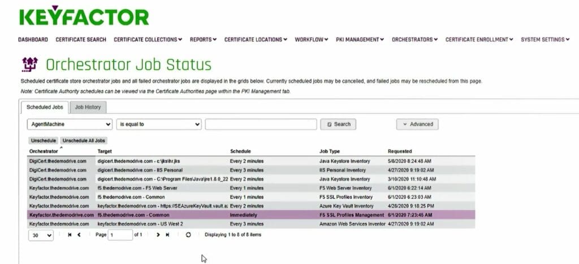Go to first page of results
Viewport: 579px width, 264px height.
click(70, 235)
